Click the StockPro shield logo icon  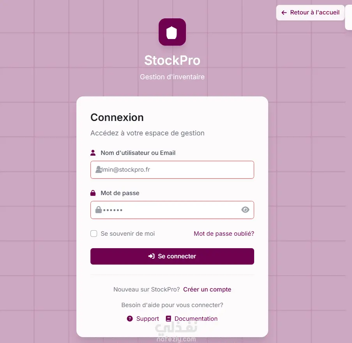point(172,32)
